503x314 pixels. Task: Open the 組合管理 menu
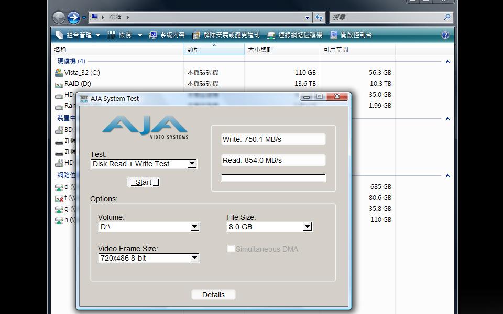coord(78,35)
